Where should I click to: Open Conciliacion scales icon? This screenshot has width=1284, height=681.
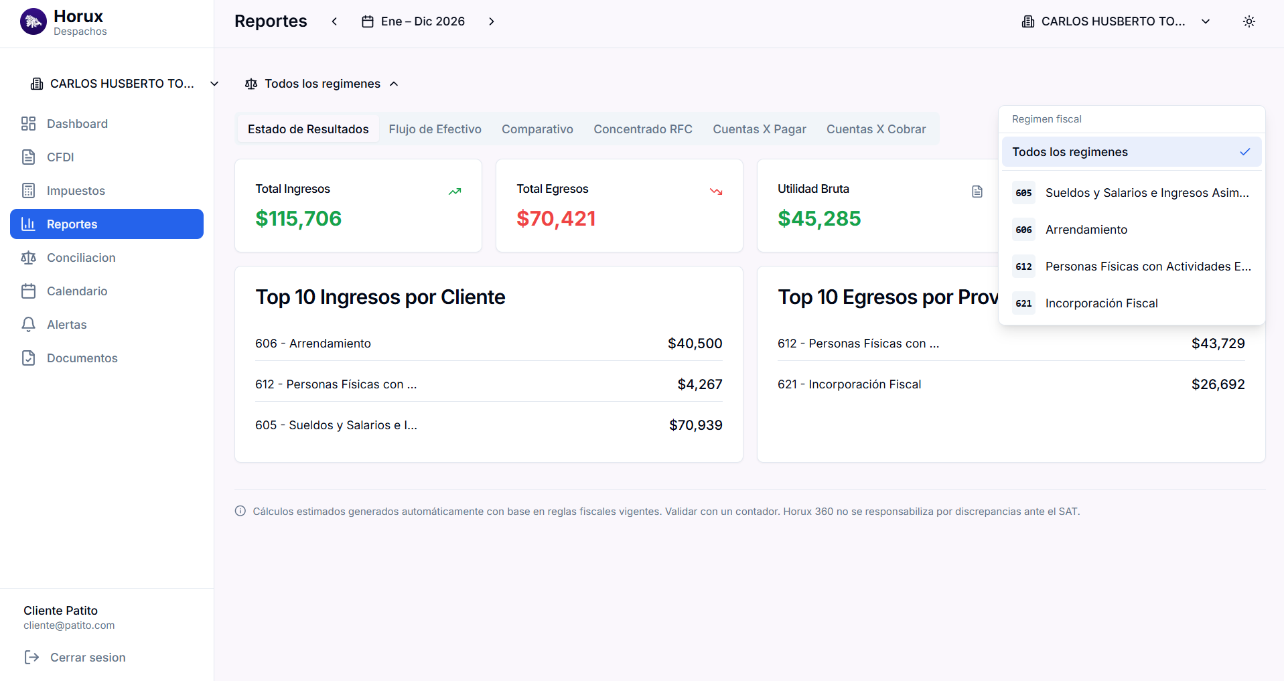point(28,258)
